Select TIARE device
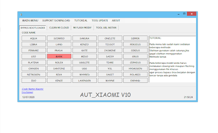 point(110,62)
